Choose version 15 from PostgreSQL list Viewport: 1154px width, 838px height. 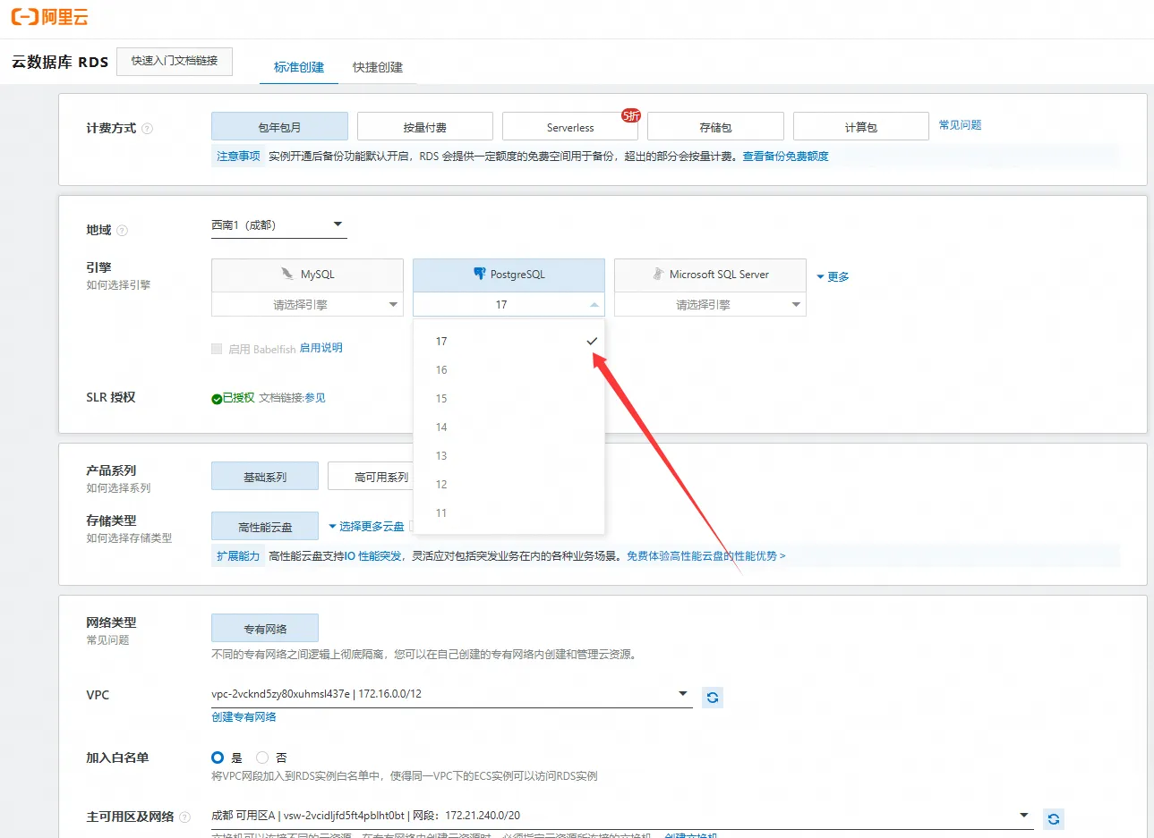[x=441, y=399]
